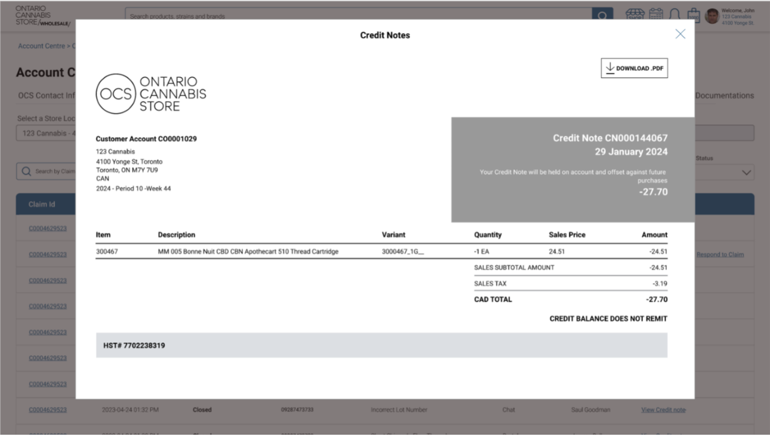The height and width of the screenshot is (437, 770).
Task: Select the Credit Note CN000144067 heading
Action: click(x=610, y=138)
